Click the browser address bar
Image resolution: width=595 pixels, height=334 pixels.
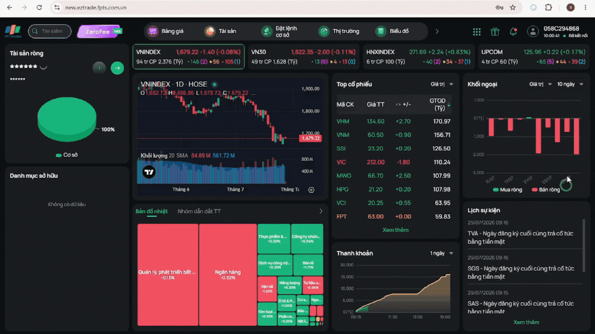pos(273,7)
